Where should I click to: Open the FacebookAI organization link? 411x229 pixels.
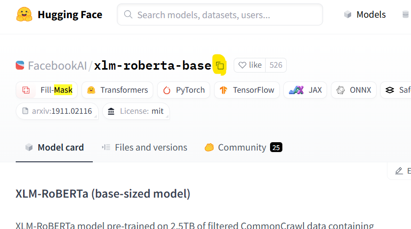(x=57, y=65)
